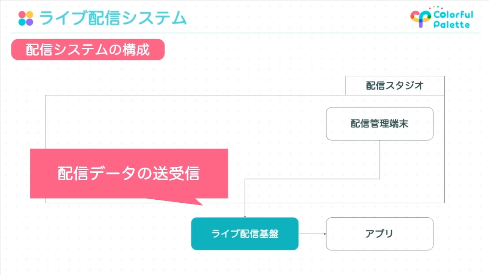Click the Colorful Palette logo text
Screen dimensions: 489x275
[453, 20]
